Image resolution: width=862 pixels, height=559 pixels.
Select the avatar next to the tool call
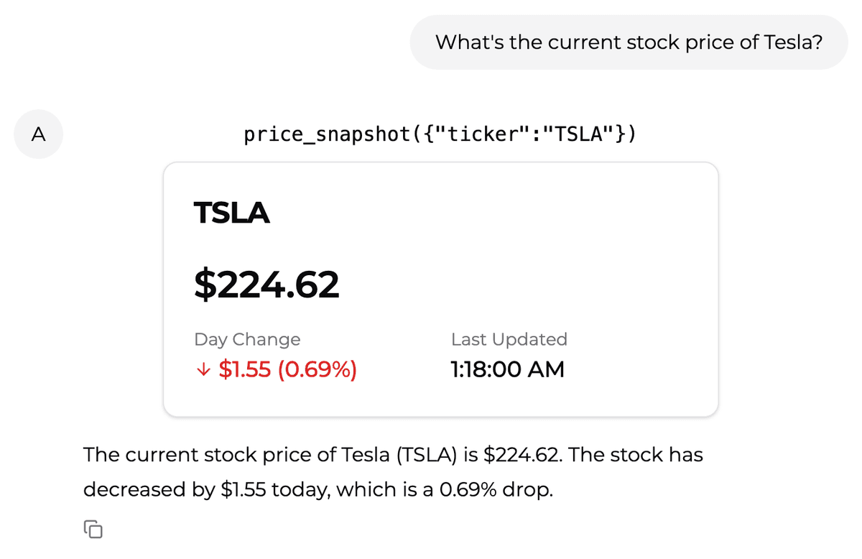tap(38, 134)
